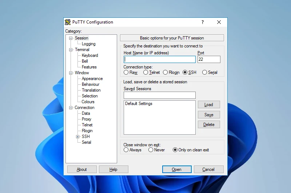Screen dimensions: 291x193
Task: Click the context help question mark button
Action: [203, 22]
